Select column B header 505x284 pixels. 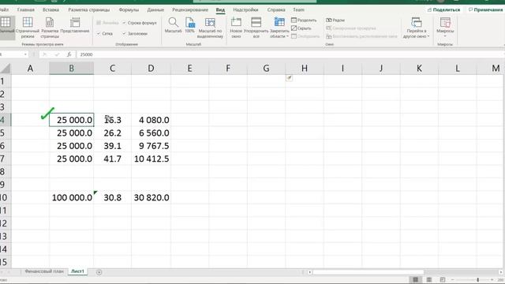point(72,69)
